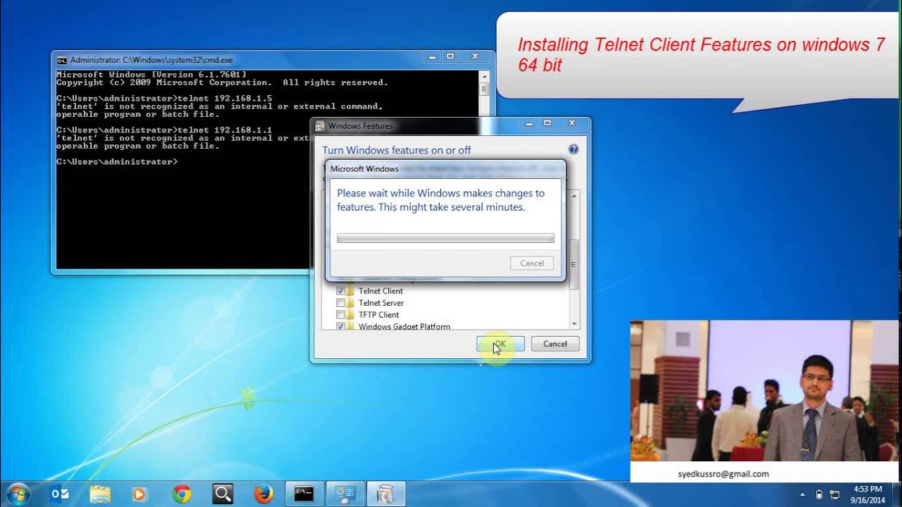Viewport: 902px width, 507px height.
Task: Click the cmd.exe title bar icon
Action: click(62, 60)
